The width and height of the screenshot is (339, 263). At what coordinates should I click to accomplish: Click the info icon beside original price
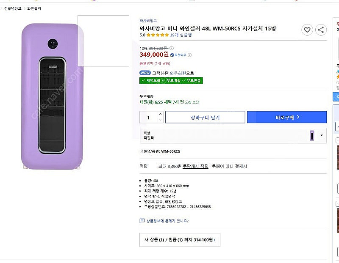coord(172,48)
